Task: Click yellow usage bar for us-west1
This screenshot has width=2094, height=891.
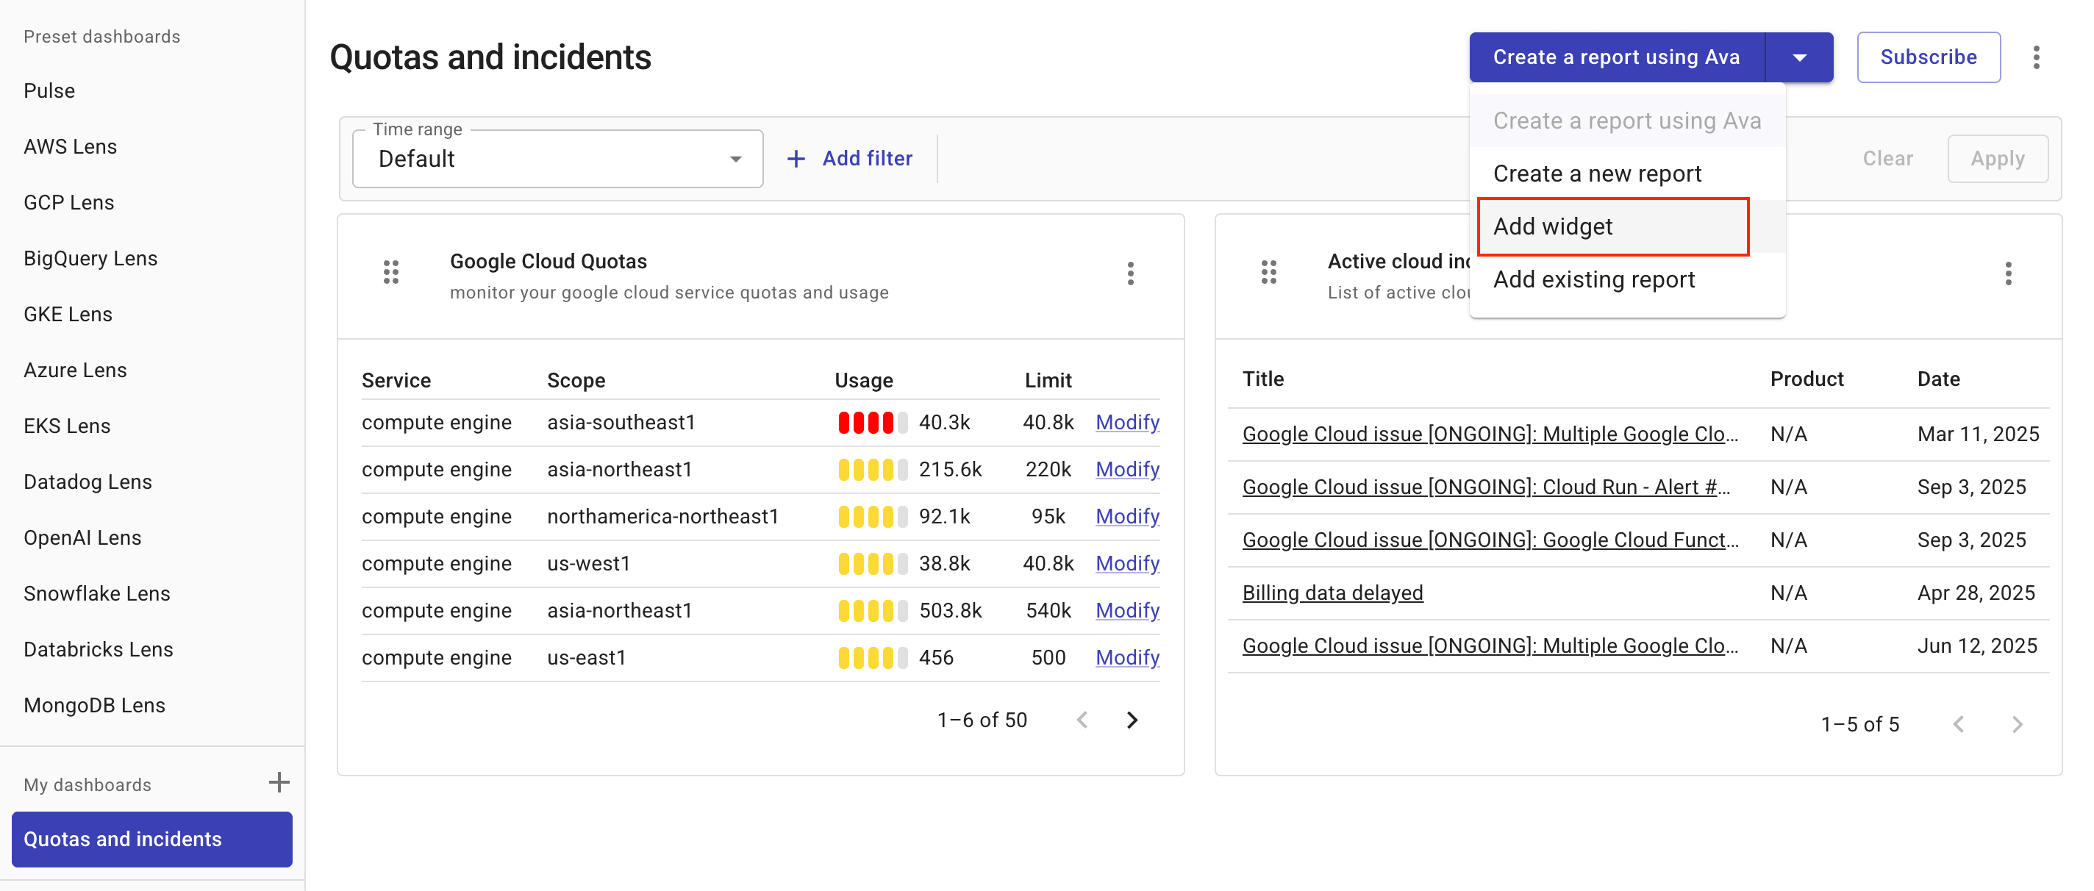Action: (872, 563)
